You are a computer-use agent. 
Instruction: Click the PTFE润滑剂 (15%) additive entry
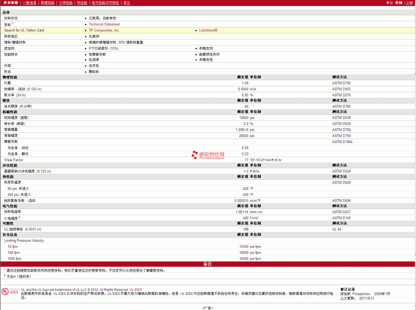click(x=104, y=49)
